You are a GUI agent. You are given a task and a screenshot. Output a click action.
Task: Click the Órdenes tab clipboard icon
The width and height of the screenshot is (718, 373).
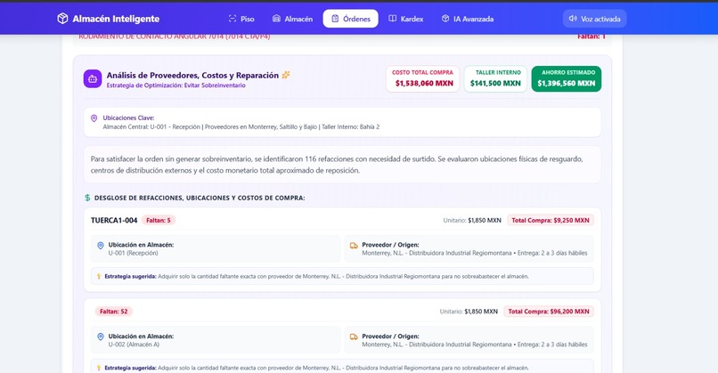click(x=335, y=19)
